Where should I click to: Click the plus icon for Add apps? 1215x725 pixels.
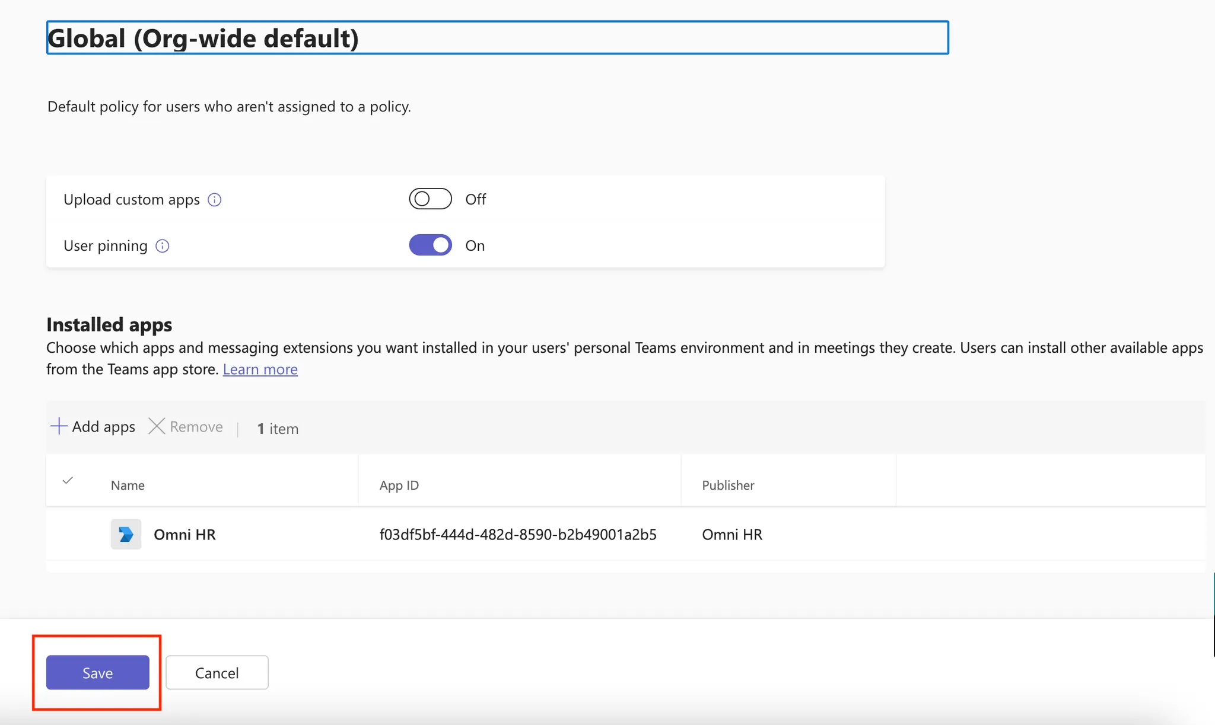(59, 426)
